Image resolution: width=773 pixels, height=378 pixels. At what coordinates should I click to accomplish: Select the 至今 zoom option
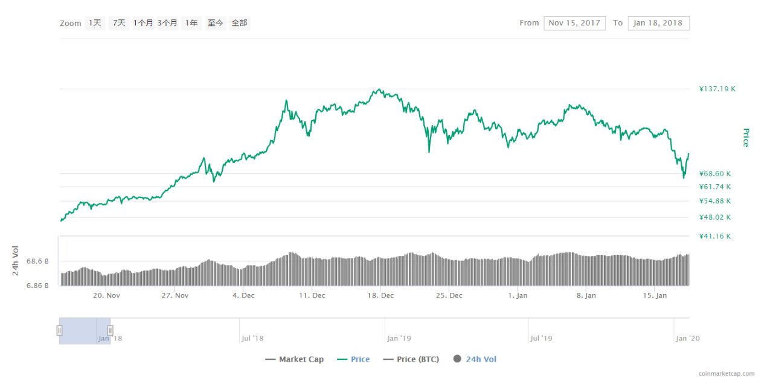pyautogui.click(x=216, y=23)
